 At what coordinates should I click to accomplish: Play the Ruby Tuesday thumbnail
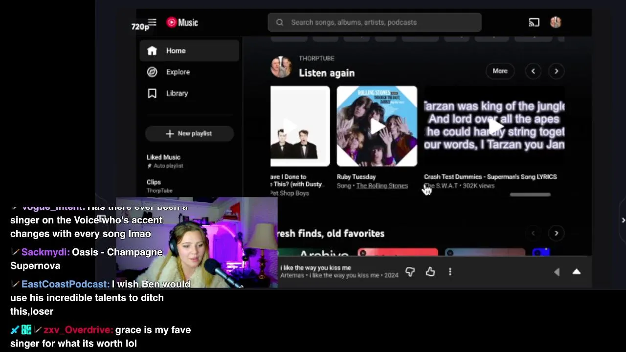click(x=377, y=126)
